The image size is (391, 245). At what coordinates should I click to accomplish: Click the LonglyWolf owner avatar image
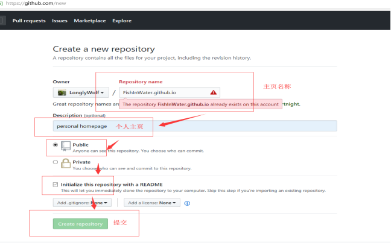pos(62,93)
